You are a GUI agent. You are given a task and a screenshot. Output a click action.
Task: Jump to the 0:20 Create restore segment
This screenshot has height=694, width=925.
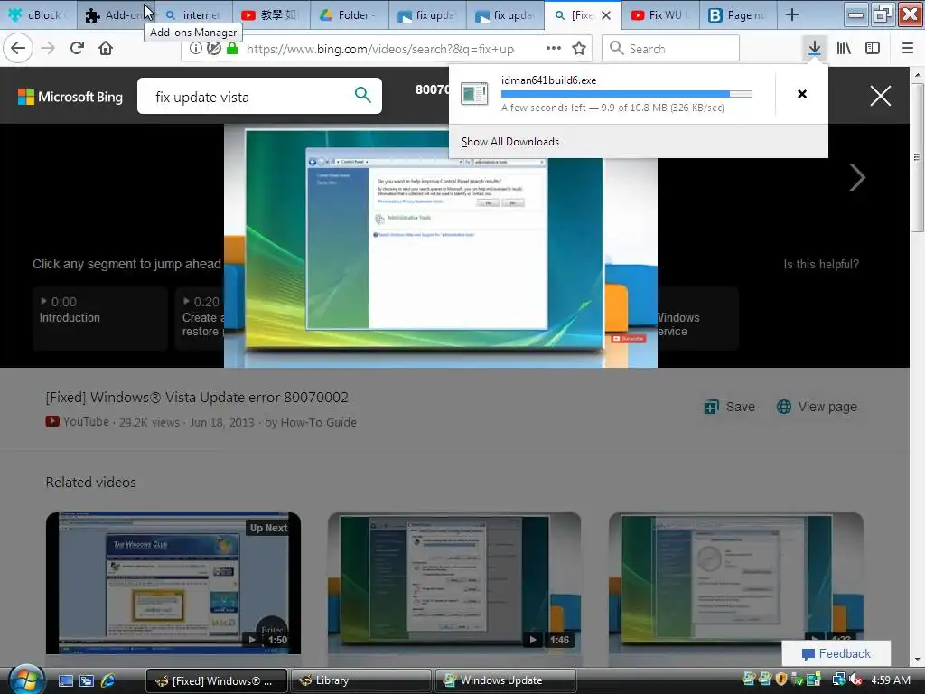200,317
